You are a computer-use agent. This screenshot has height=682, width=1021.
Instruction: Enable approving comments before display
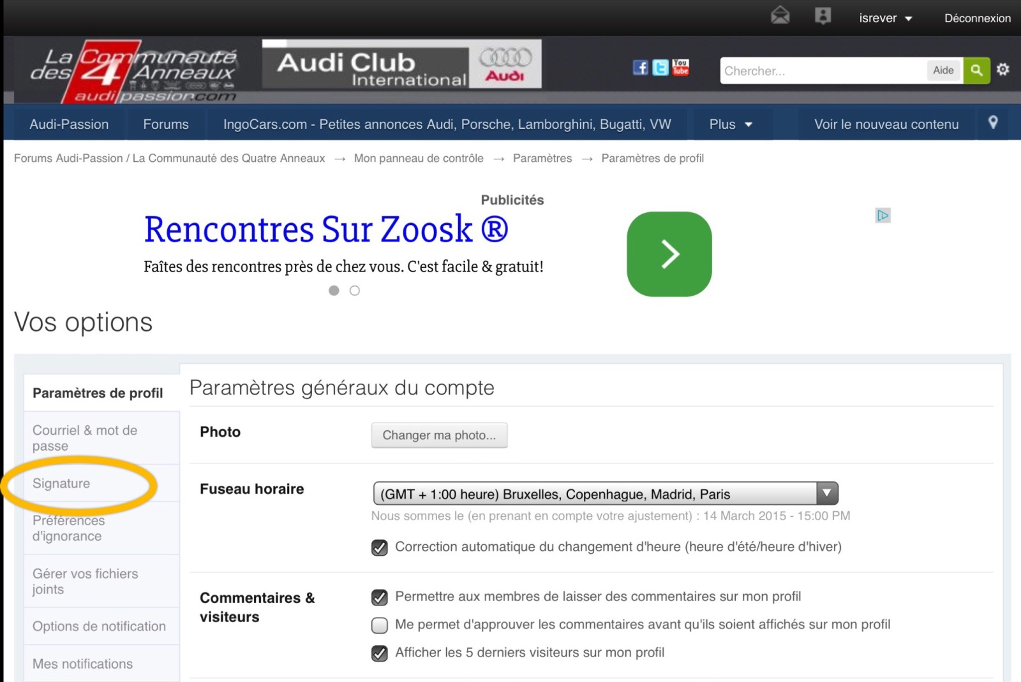(x=380, y=625)
